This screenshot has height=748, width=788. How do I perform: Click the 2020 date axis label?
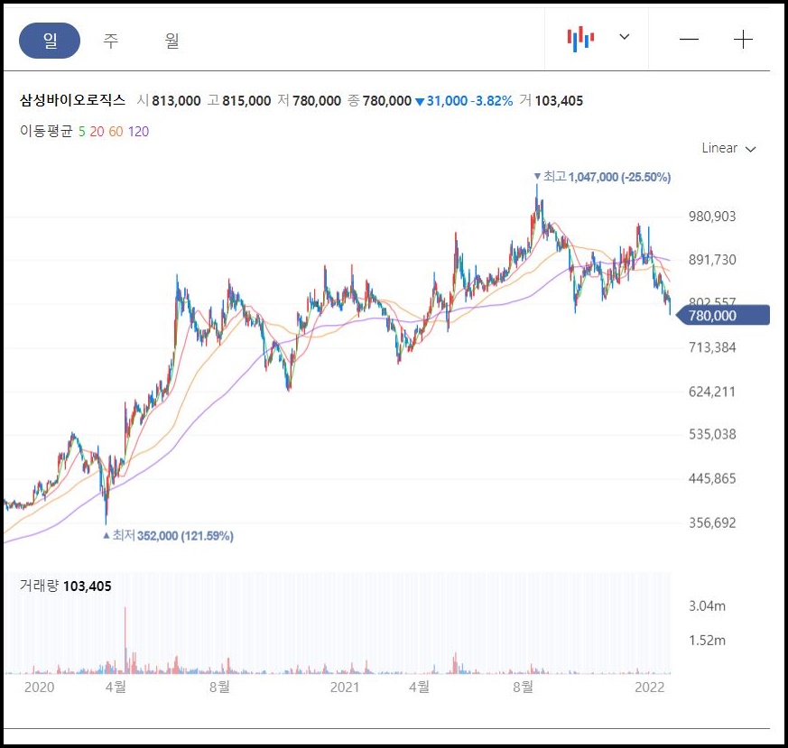(x=39, y=688)
